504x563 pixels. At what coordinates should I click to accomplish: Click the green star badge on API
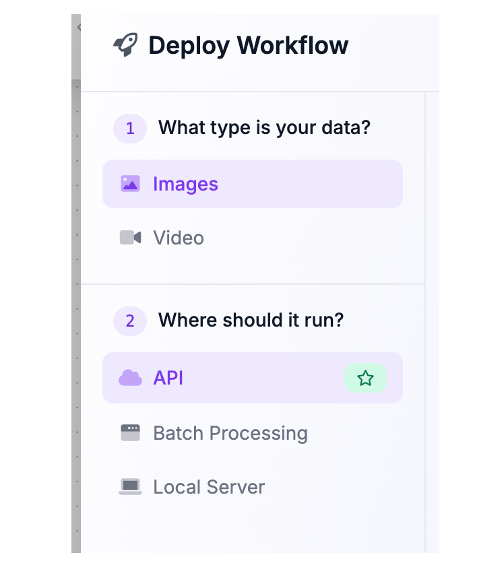click(365, 378)
